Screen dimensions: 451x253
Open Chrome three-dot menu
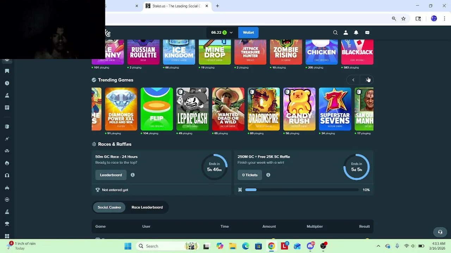pos(445,19)
